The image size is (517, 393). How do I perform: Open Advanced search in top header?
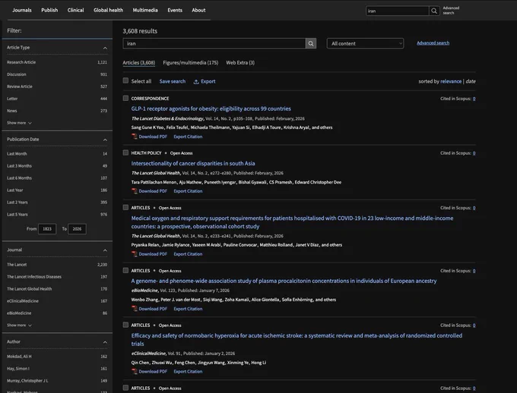pos(451,11)
